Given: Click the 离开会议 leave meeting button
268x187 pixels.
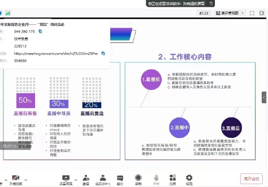Looking at the screenshot, I should (251, 179).
